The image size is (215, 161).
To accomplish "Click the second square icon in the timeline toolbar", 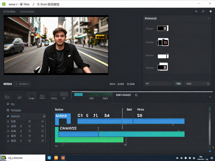I will point(19,97).
